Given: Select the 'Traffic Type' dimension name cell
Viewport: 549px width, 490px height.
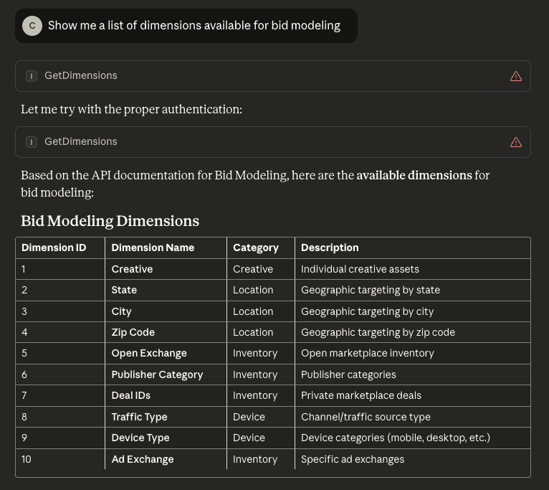Looking at the screenshot, I should pyautogui.click(x=166, y=417).
